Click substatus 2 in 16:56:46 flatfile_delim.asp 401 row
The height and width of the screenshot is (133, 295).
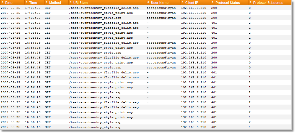(x=250, y=102)
